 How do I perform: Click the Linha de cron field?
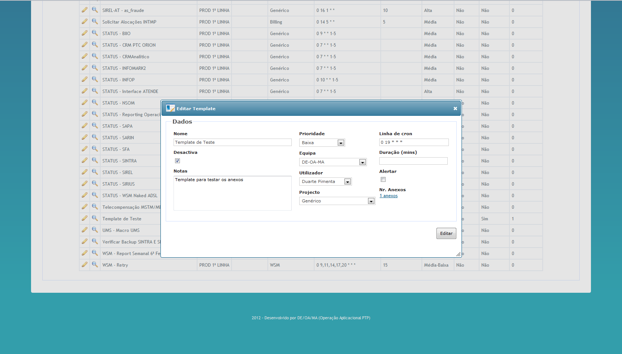414,142
